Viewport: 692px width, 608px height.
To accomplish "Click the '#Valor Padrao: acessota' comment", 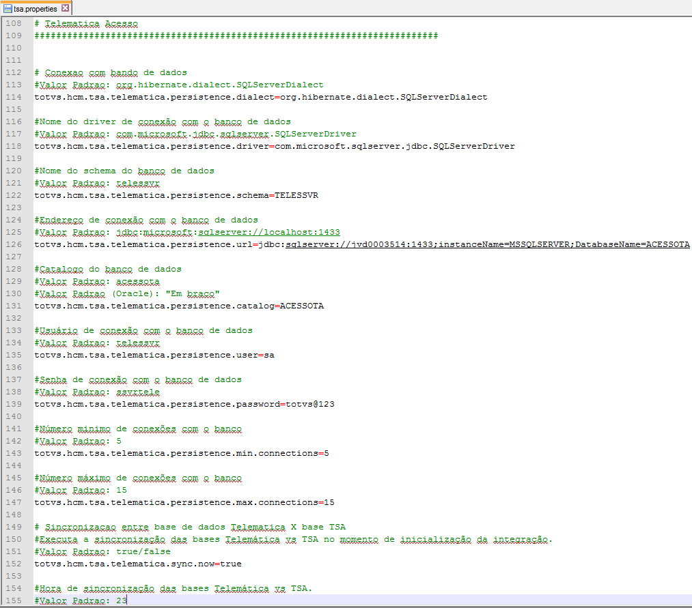I will coord(97,282).
